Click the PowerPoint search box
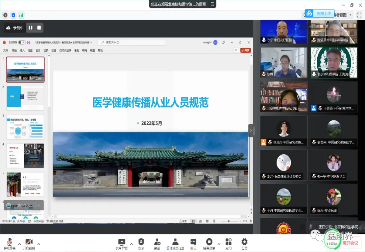Image resolution: width=365 pixels, height=252 pixels. (132, 42)
